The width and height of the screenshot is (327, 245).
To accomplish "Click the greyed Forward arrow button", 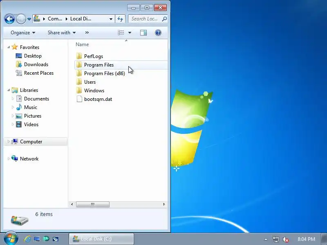I will 21,19.
